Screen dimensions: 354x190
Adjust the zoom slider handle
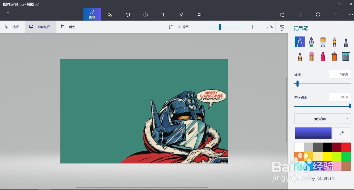[220, 27]
